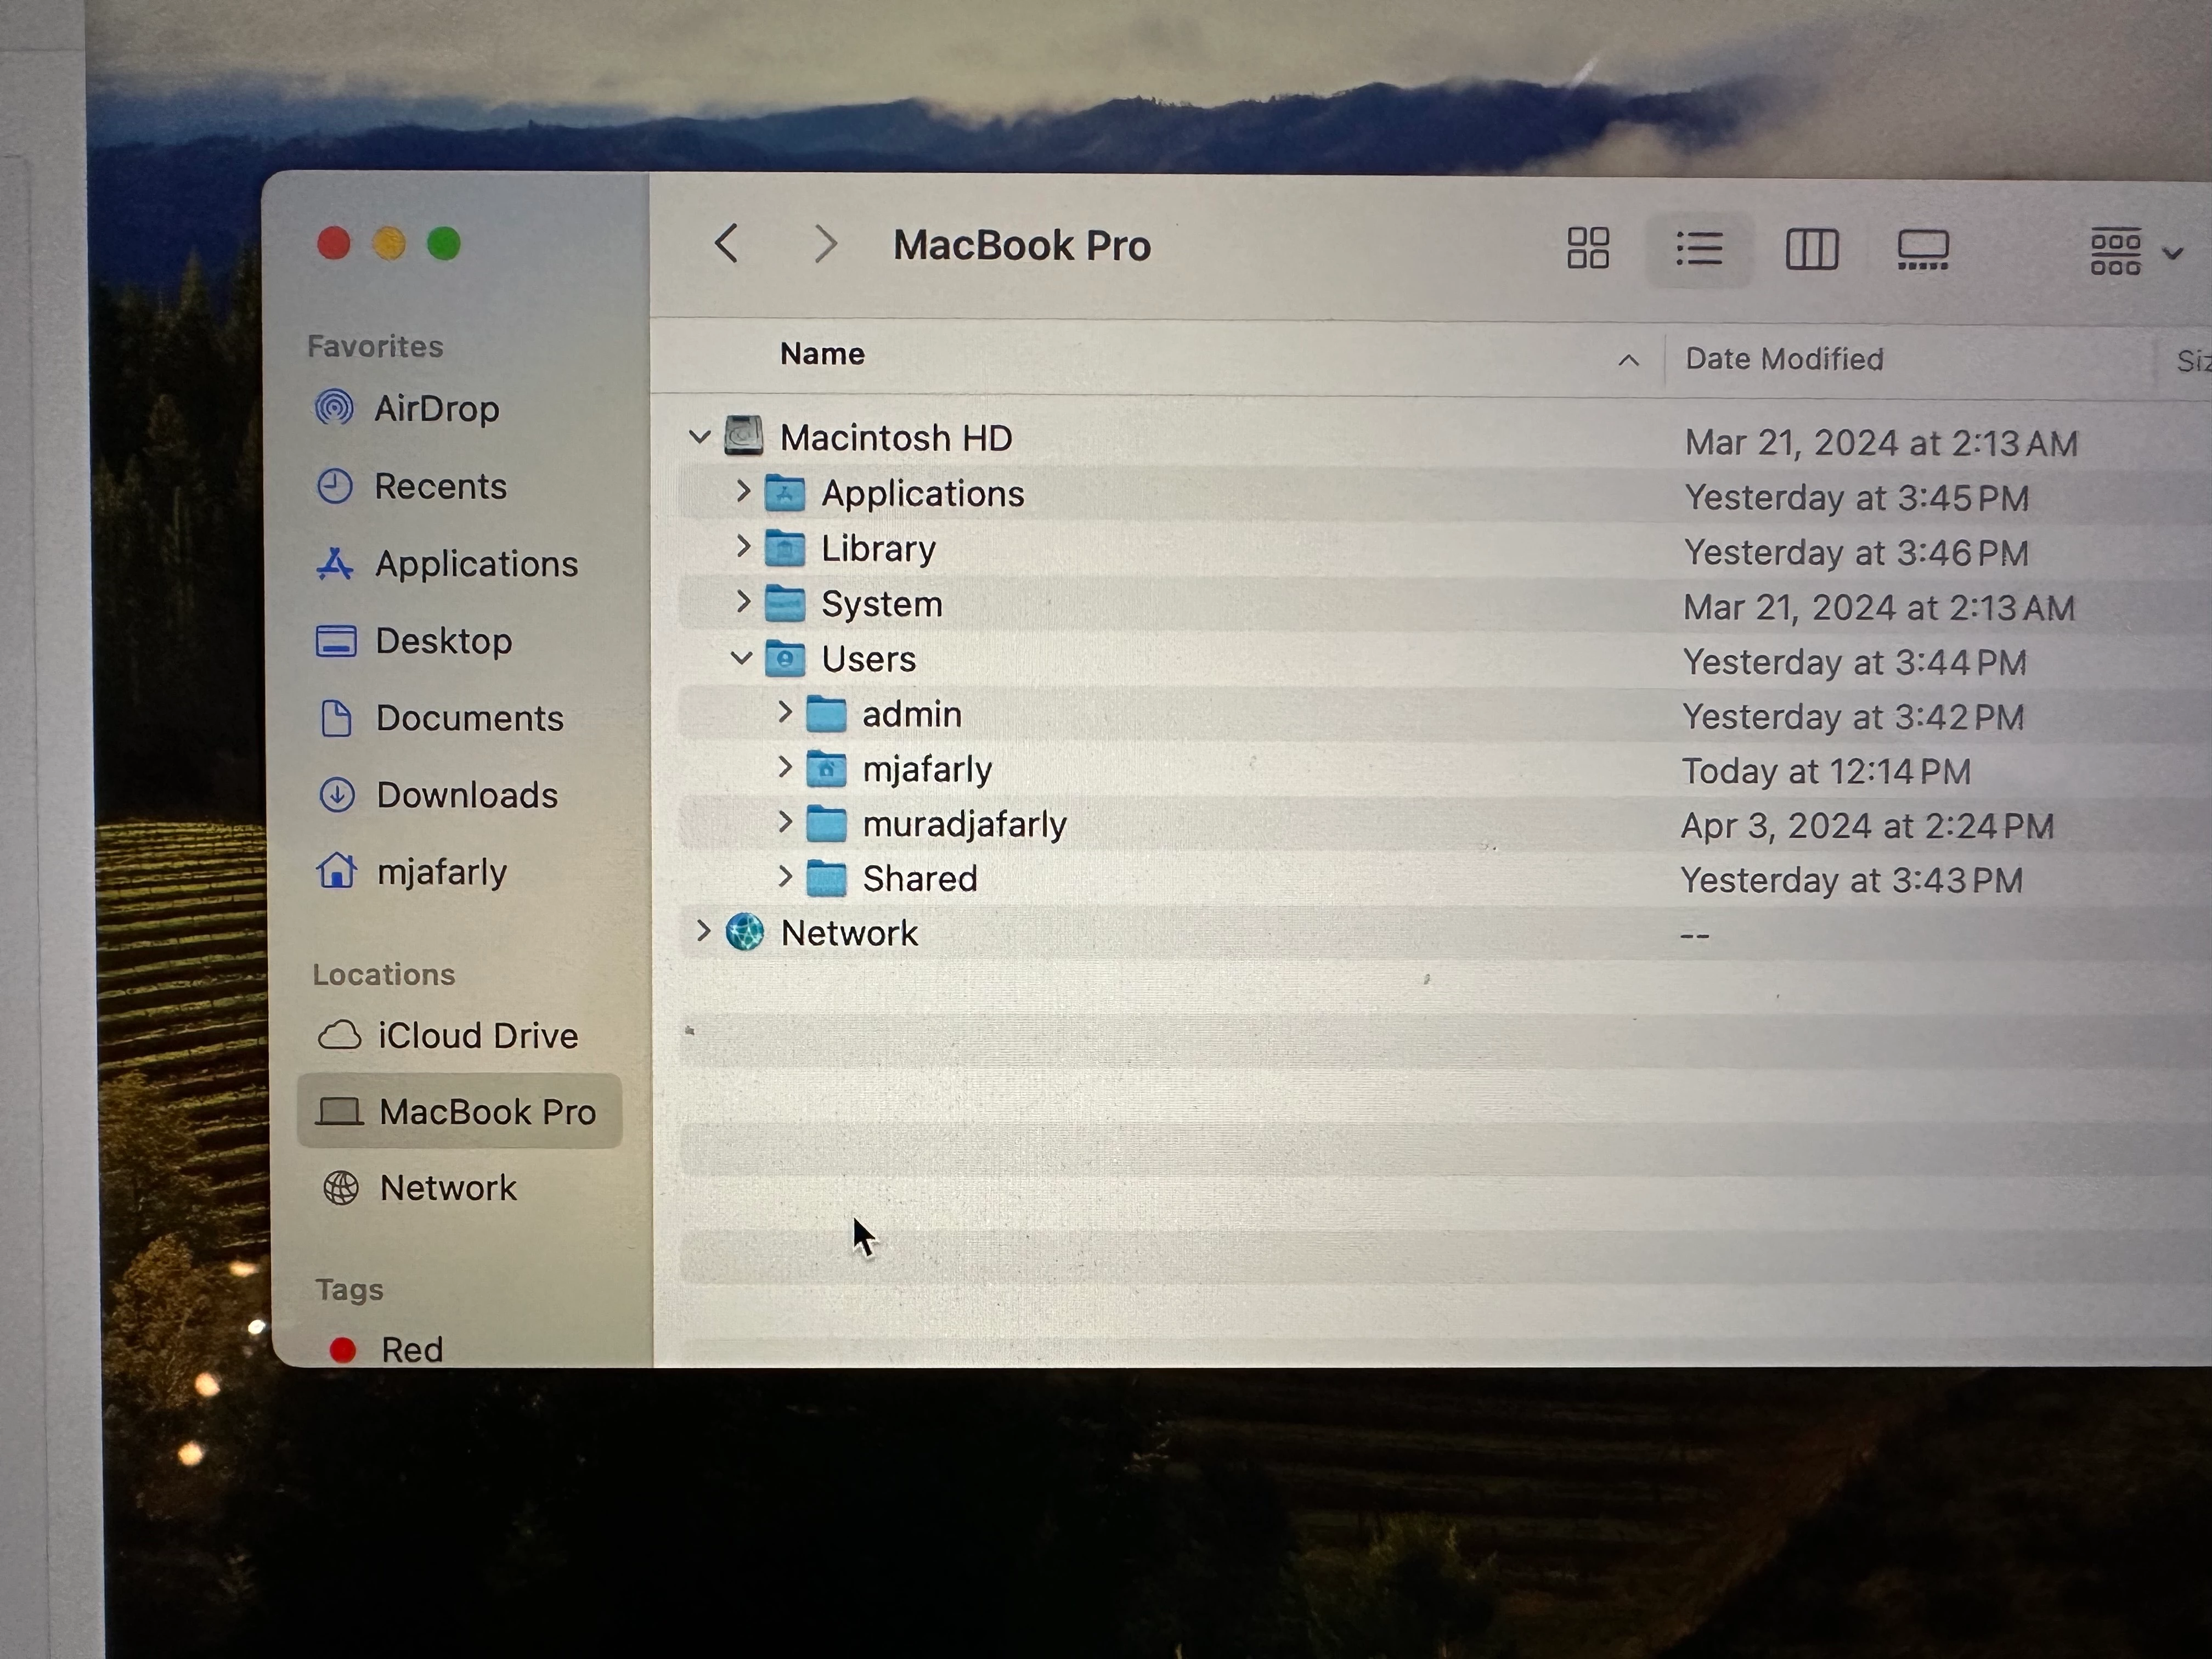Select the admin folder icon
This screenshot has height=1659, width=2212.
[826, 713]
